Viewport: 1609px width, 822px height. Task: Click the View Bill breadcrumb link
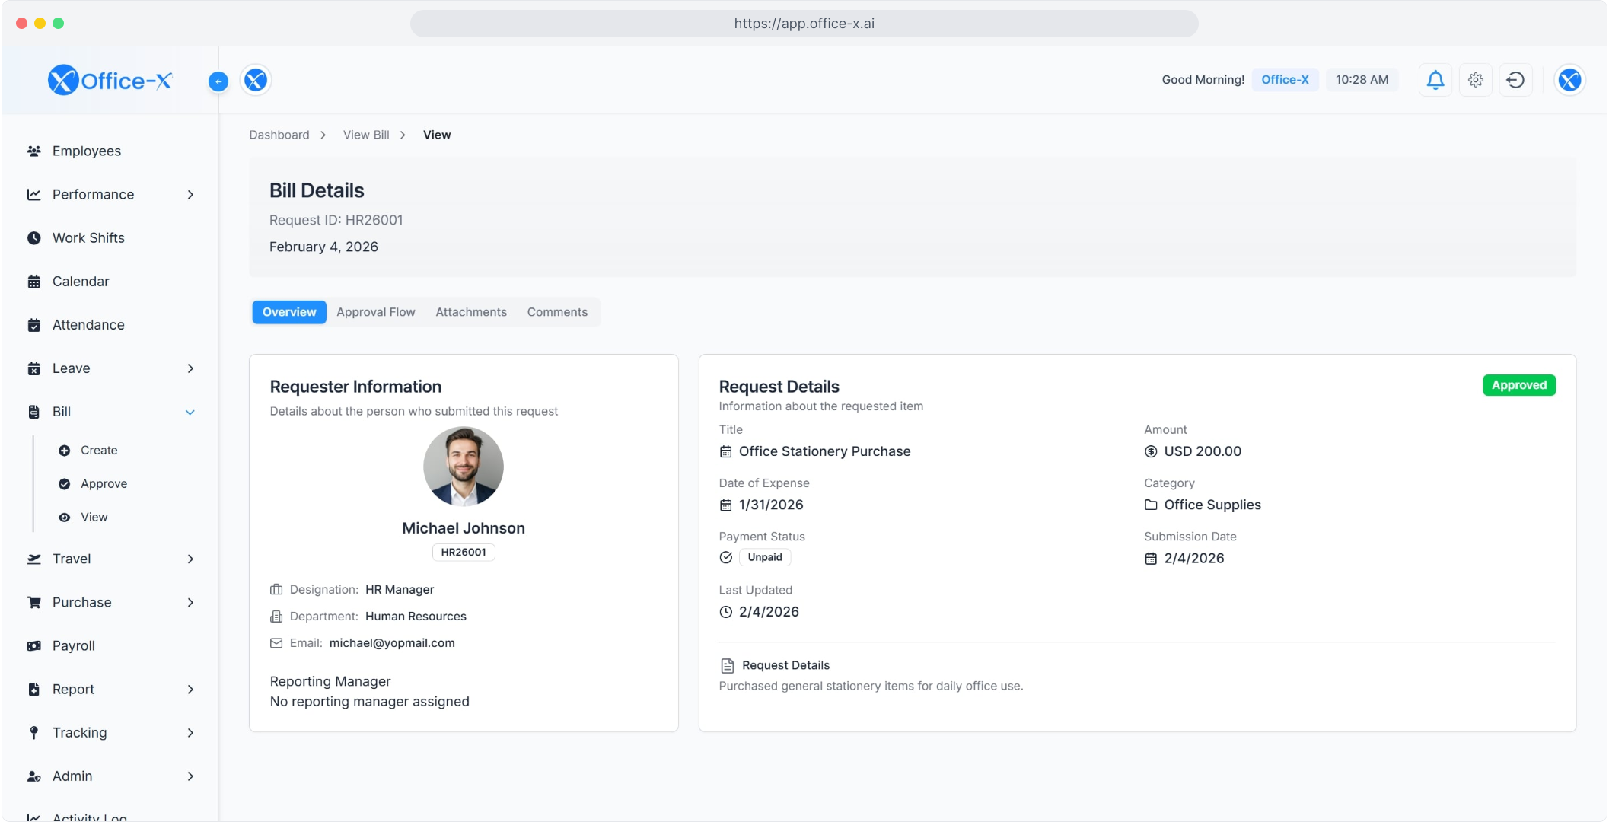coord(365,135)
